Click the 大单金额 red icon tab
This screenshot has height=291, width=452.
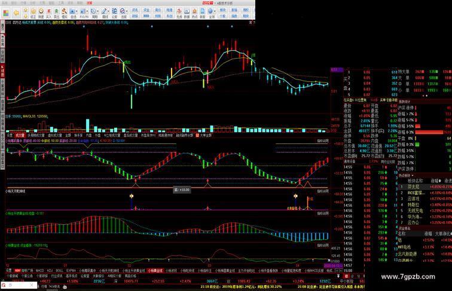point(203,135)
